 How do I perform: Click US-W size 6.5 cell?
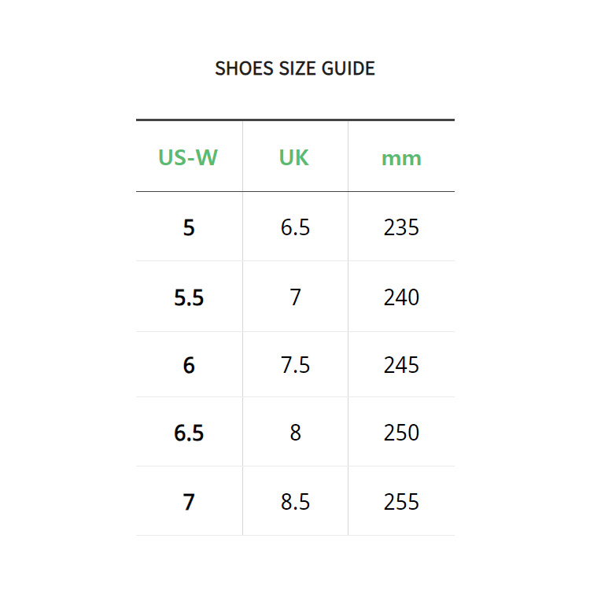(189, 433)
